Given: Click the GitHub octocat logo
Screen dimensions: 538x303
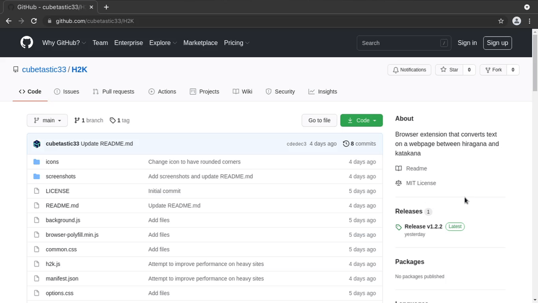Looking at the screenshot, I should [x=27, y=43].
